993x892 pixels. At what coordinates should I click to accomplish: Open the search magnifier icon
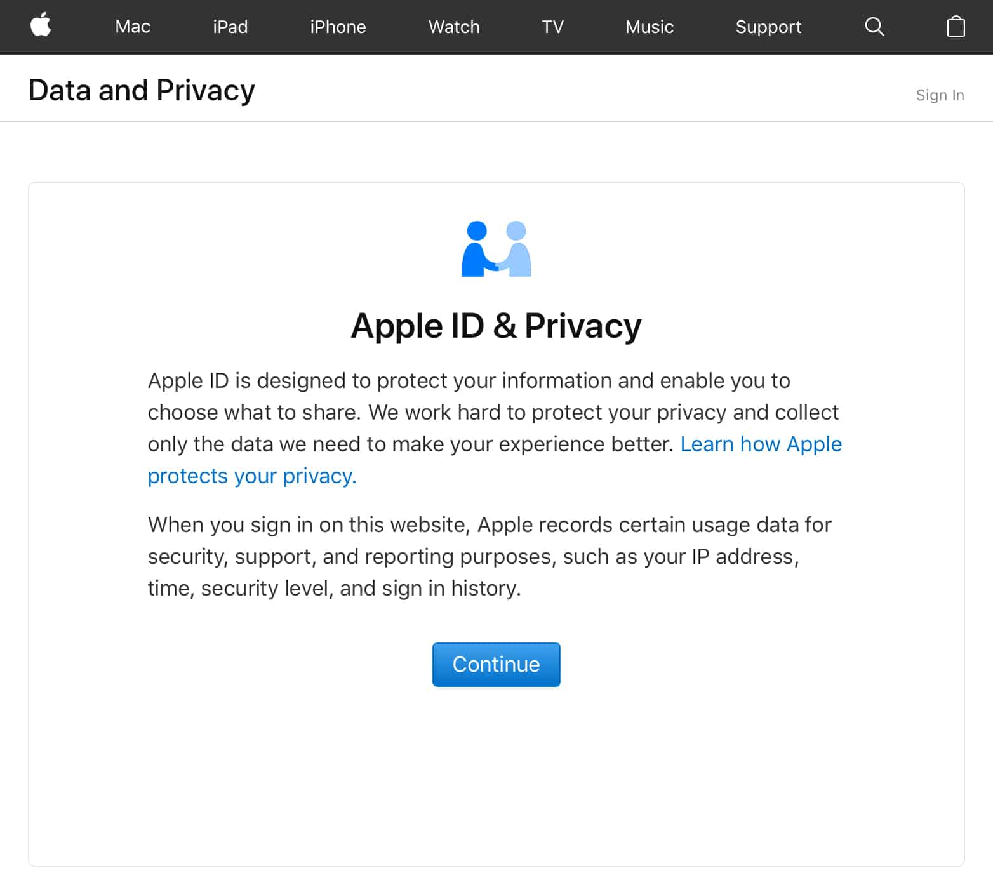[x=874, y=26]
